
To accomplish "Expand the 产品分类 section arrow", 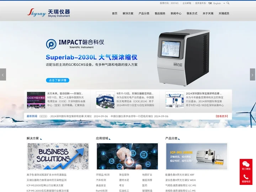I will pos(179,139).
